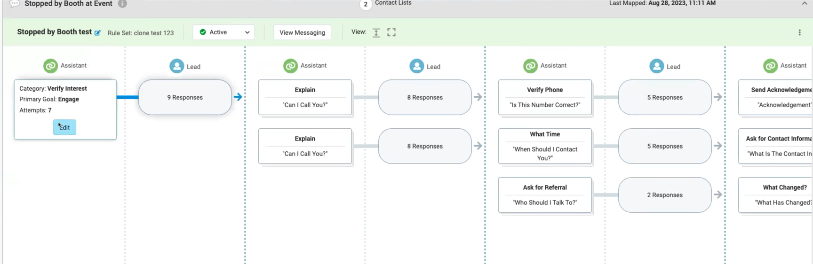This screenshot has width=813, height=264.
Task: Open the three-dot more options menu
Action: (x=799, y=32)
